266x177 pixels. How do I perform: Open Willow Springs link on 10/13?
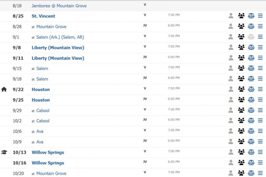pos(48,152)
